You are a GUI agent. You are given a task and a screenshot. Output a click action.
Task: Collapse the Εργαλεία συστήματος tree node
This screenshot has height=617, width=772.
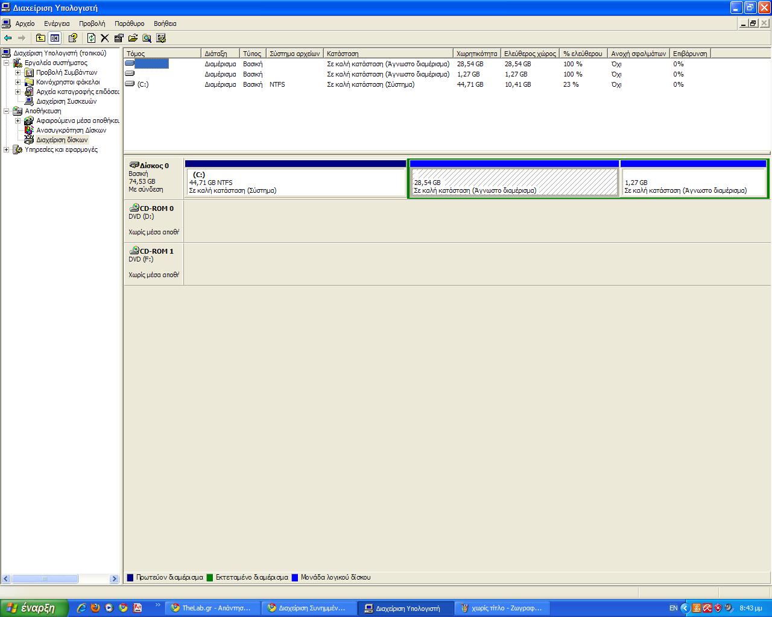pos(7,63)
